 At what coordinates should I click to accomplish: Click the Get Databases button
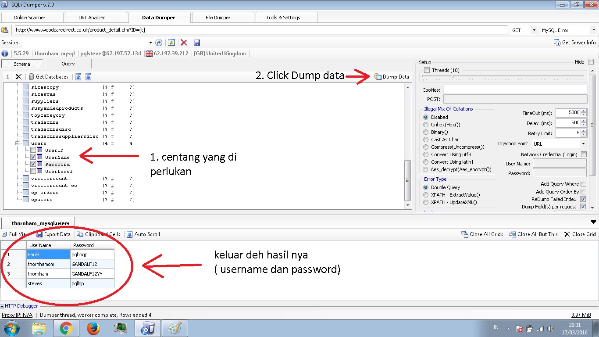tap(49, 77)
